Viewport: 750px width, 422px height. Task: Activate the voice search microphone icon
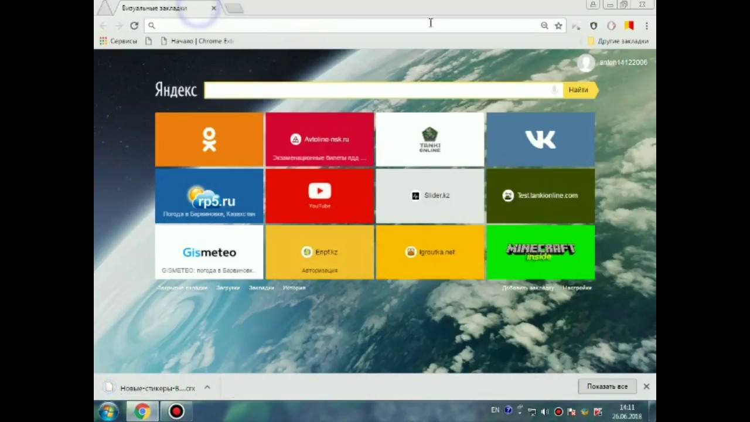point(554,90)
